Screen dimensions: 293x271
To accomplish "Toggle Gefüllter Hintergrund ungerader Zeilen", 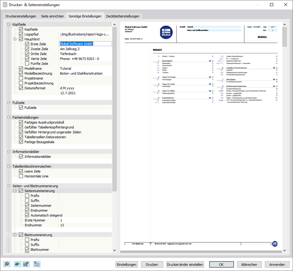I will [x=21, y=132].
